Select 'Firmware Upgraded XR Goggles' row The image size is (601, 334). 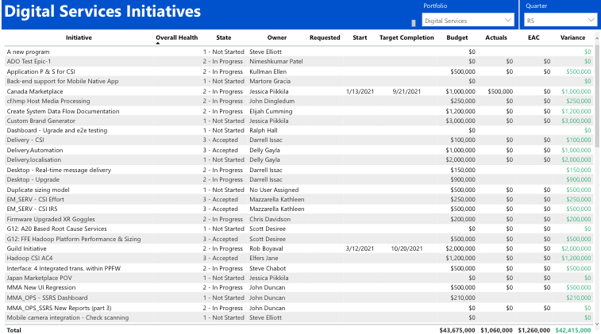point(299,219)
